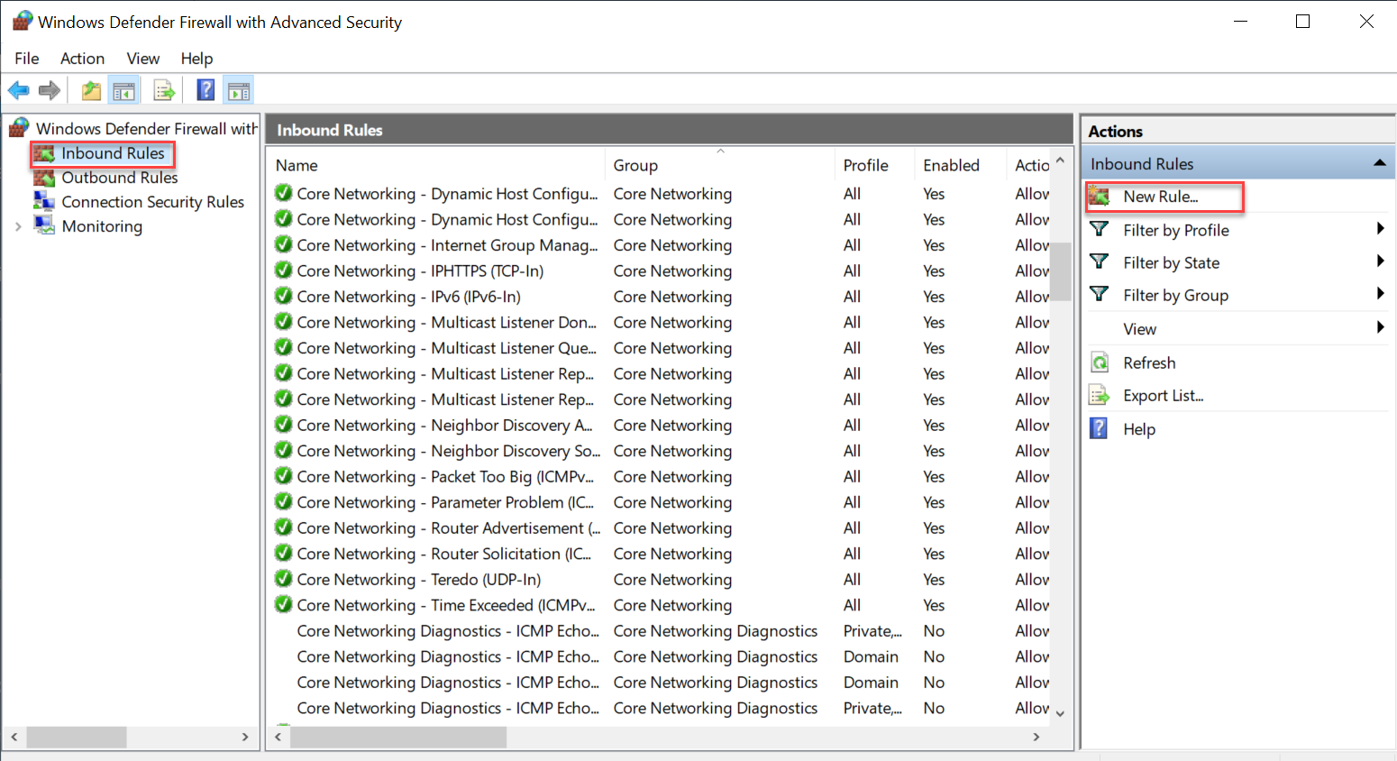
Task: Toggle the Action Pane toolbar button
Action: [x=239, y=90]
